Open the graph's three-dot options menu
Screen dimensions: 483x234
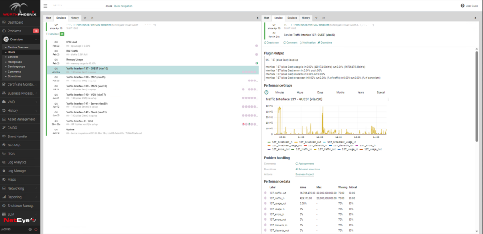388,99
